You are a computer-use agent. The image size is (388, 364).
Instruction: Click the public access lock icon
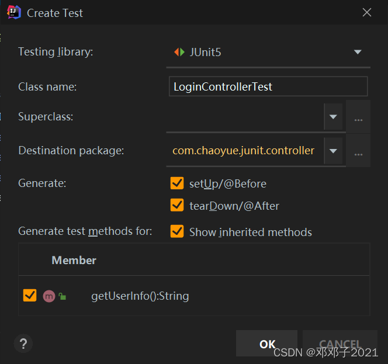[63, 296]
